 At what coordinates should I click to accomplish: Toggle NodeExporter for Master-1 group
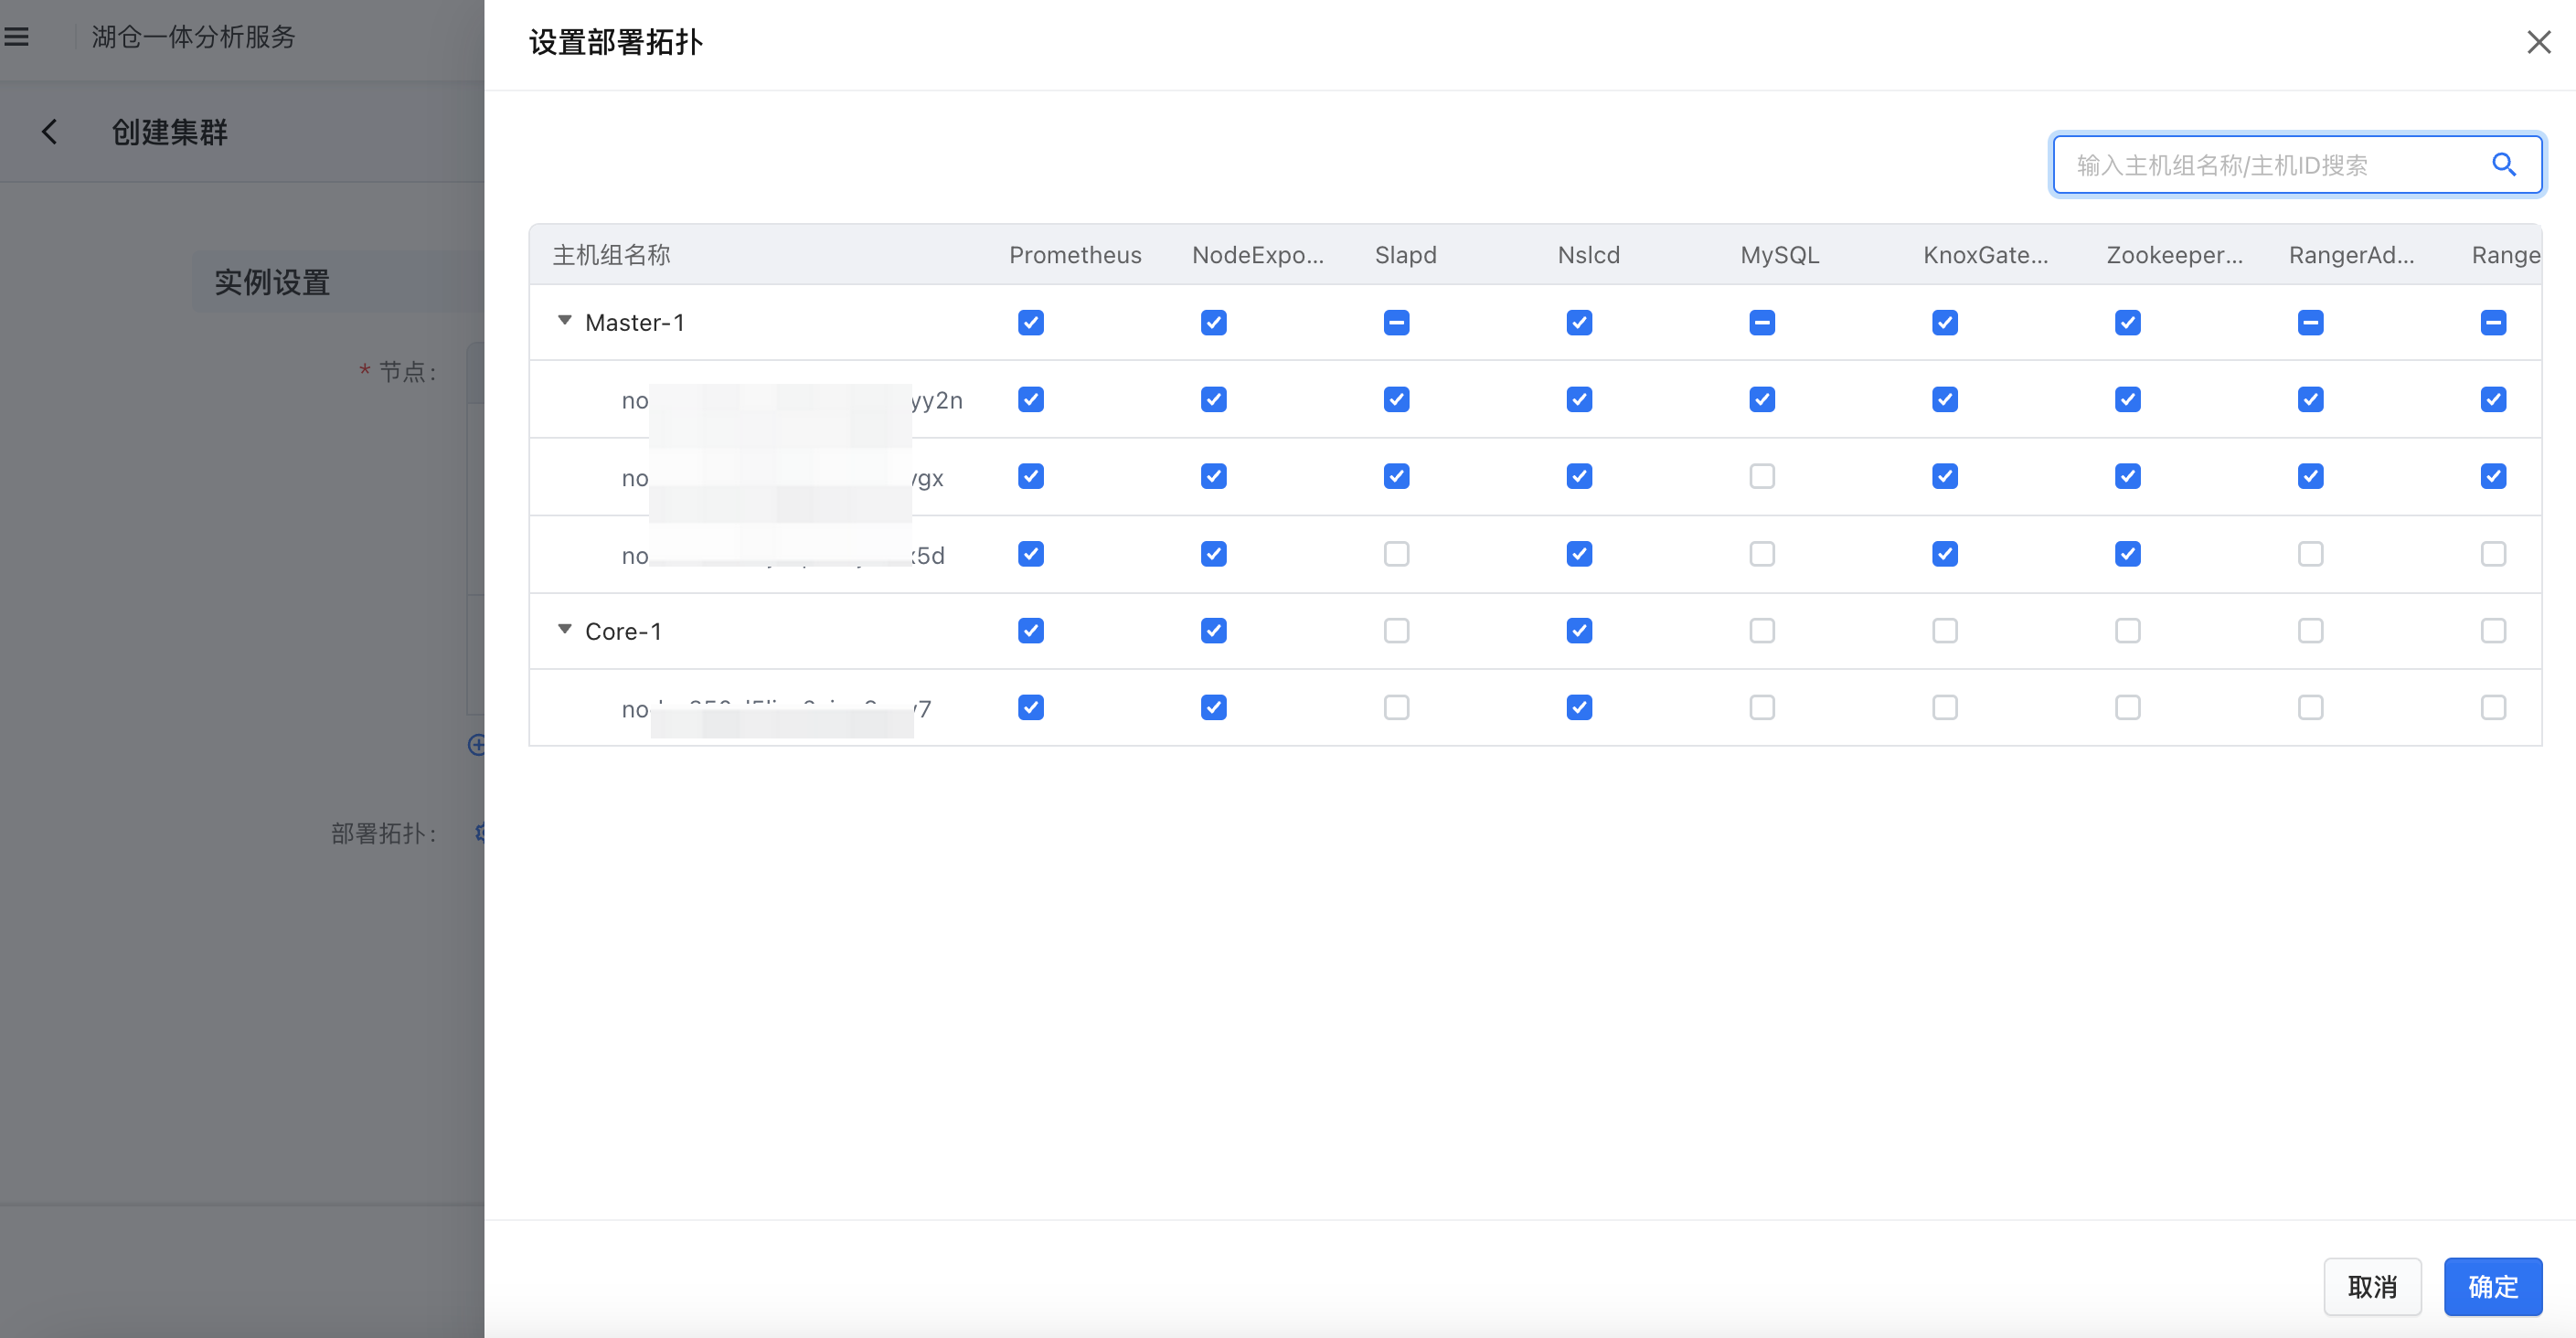click(1214, 322)
